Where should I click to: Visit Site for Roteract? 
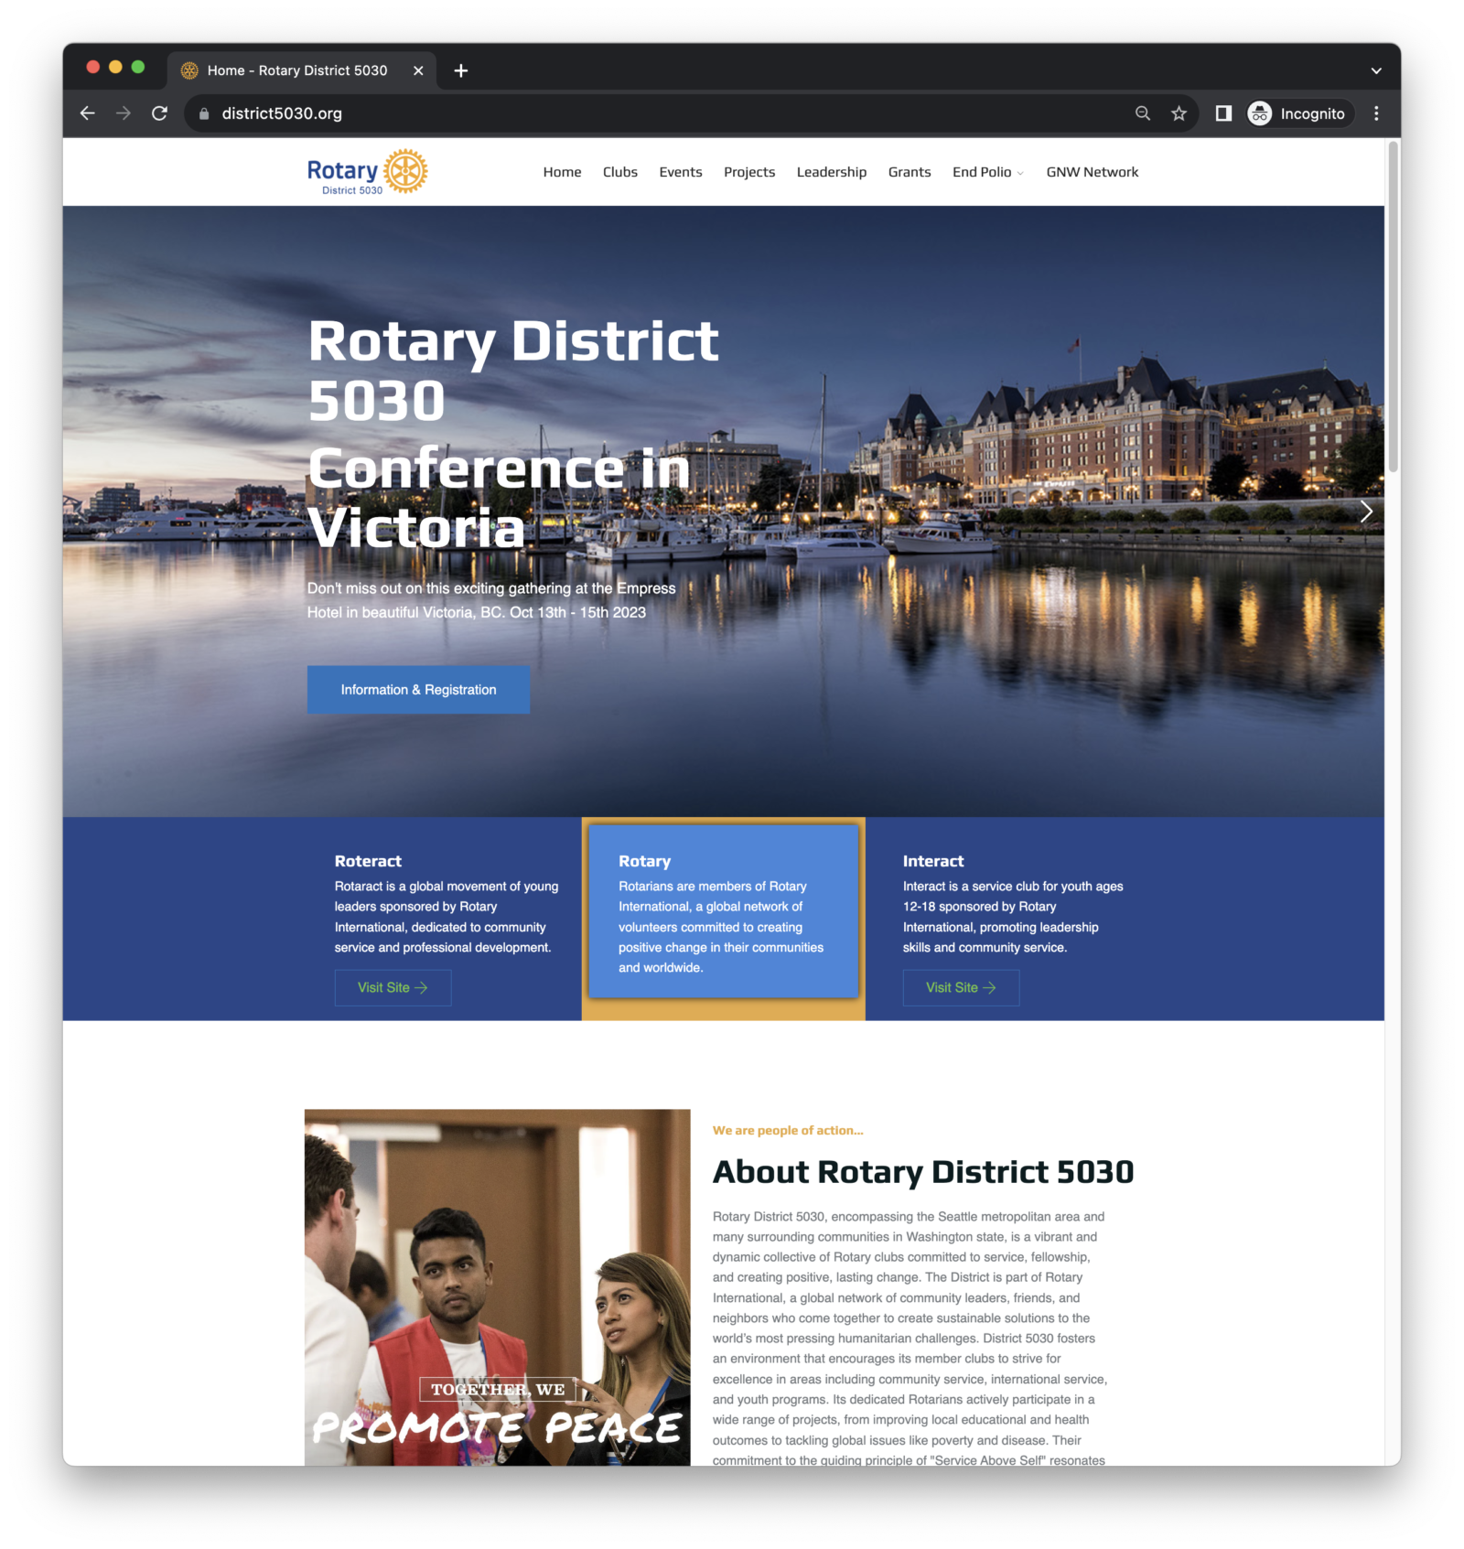pyautogui.click(x=393, y=988)
